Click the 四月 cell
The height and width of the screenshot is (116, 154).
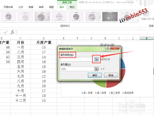pos(21,62)
